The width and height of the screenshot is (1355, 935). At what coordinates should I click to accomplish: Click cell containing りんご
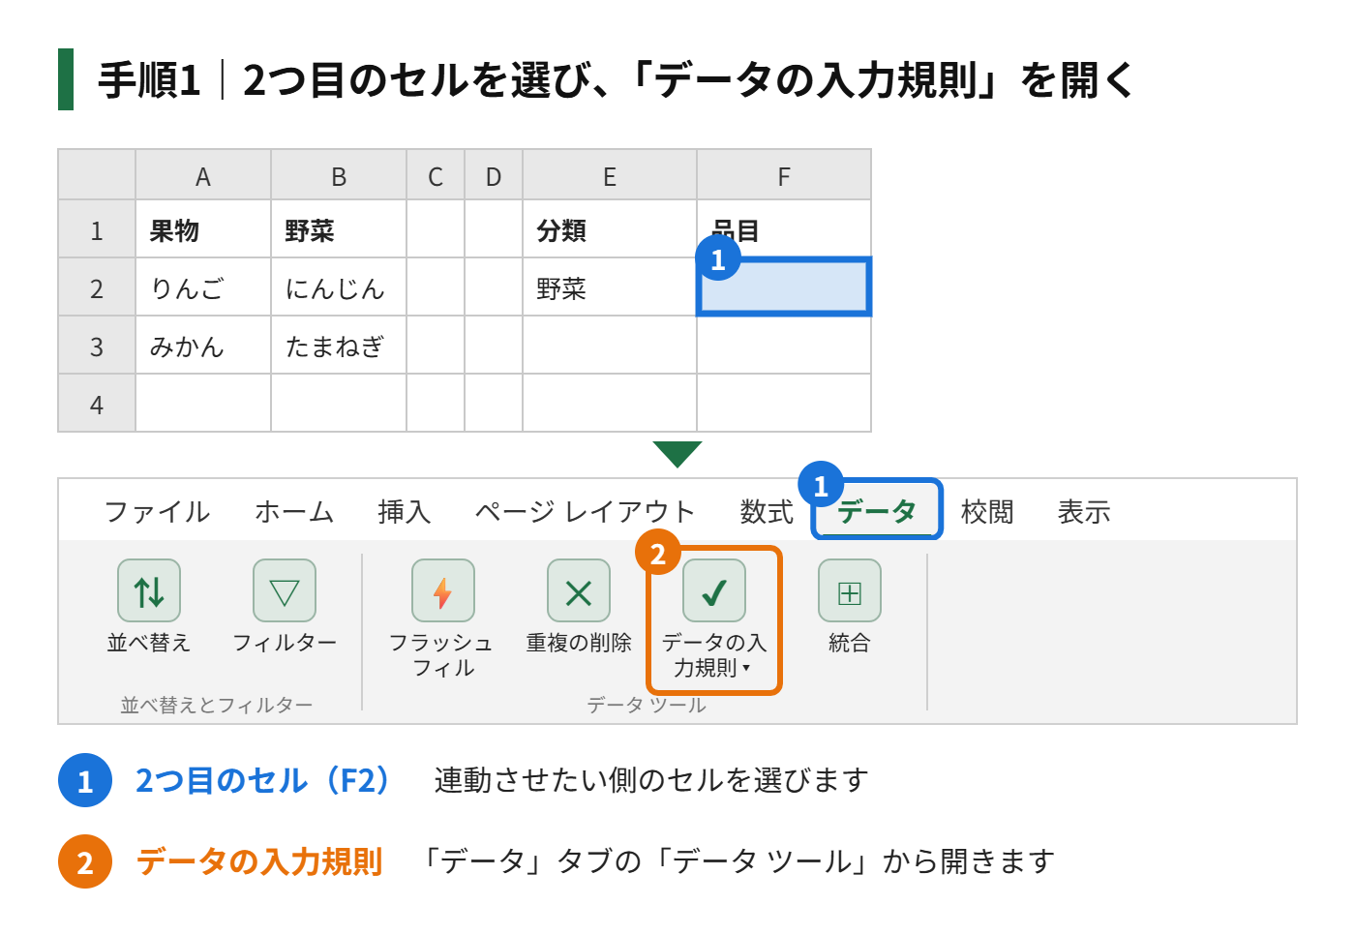[x=203, y=287]
